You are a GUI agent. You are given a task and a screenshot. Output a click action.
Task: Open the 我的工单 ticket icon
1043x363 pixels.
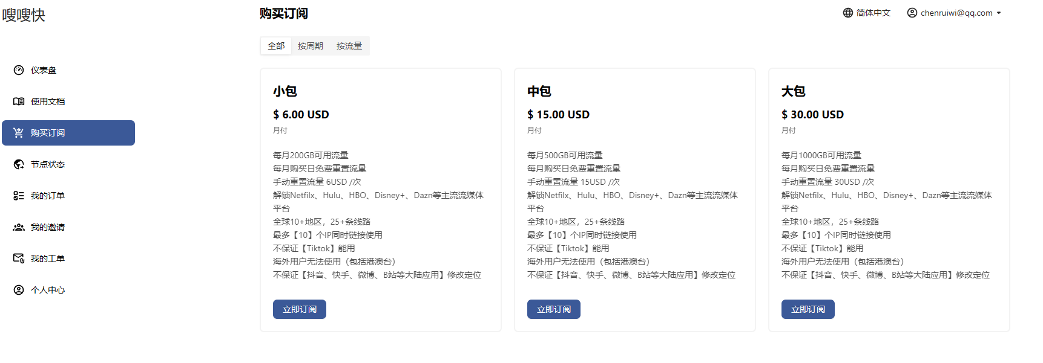point(19,259)
